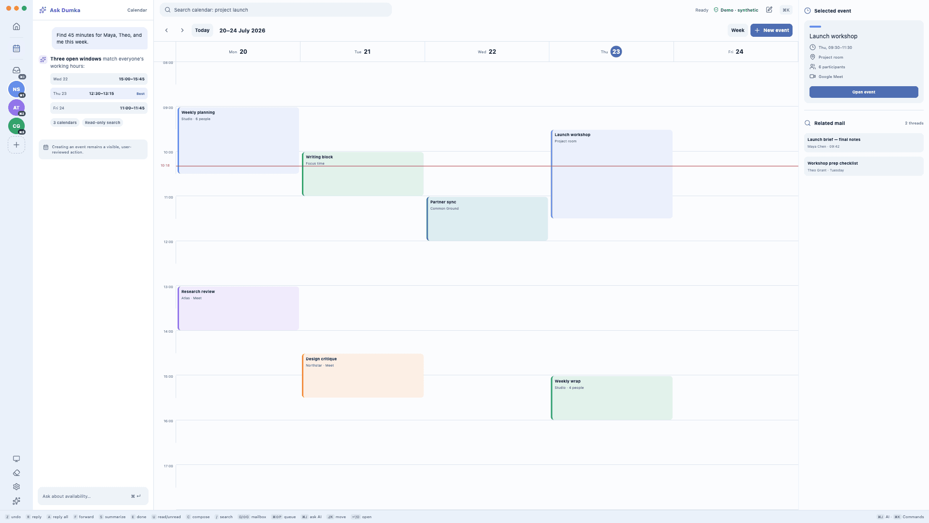Click the compose shortcut hint
Image resolution: width=929 pixels, height=523 pixels.
coord(198,517)
